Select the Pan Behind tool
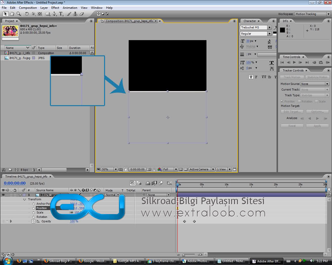Image resolution: width=332 pixels, height=265 pixels. point(40,14)
